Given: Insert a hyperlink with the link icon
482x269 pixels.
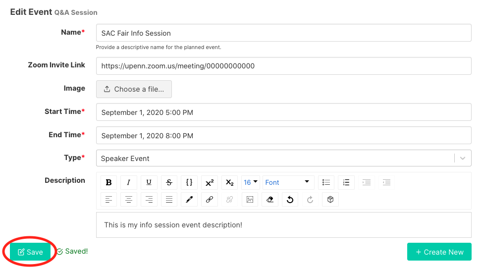Looking at the screenshot, I should (210, 200).
